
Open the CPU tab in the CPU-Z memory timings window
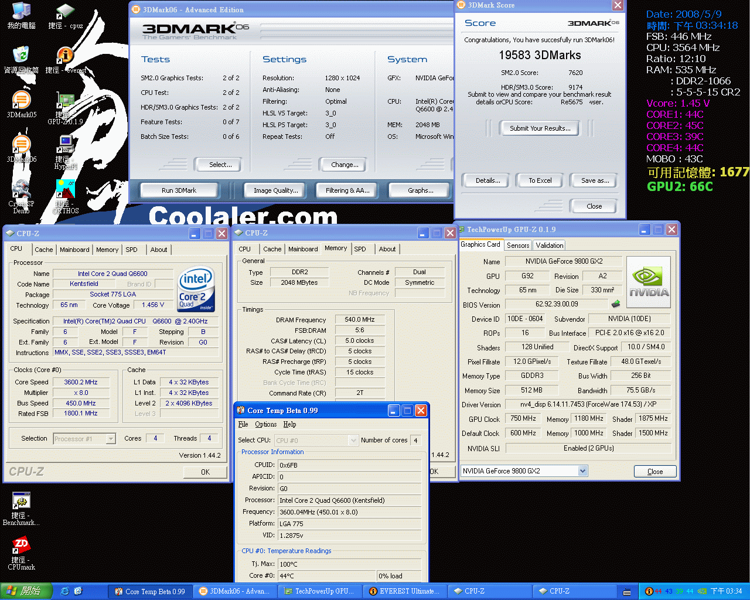click(x=245, y=249)
